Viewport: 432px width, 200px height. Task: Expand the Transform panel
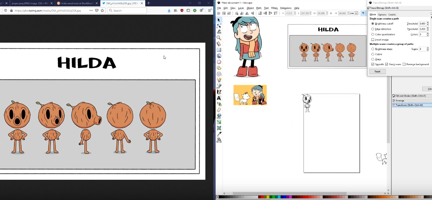pos(412,105)
